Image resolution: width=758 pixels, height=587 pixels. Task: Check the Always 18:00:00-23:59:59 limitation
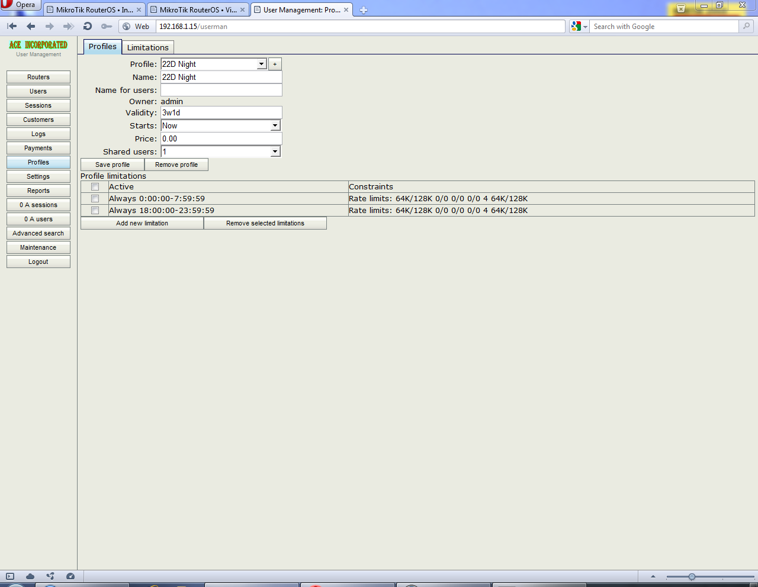95,211
